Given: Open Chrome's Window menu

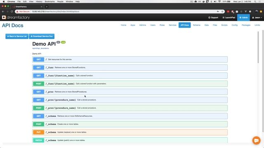Looking at the screenshot, I should [69, 2].
